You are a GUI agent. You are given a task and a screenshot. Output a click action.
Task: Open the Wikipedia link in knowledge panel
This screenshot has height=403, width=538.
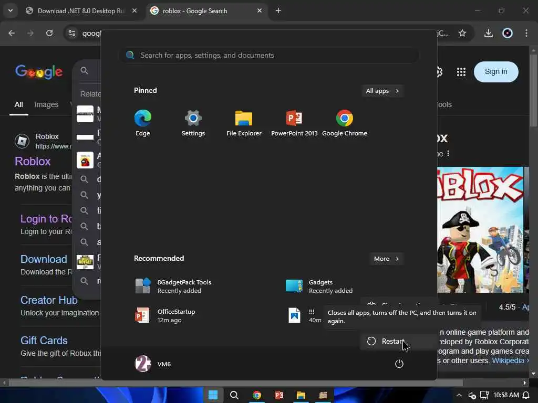pyautogui.click(x=508, y=360)
